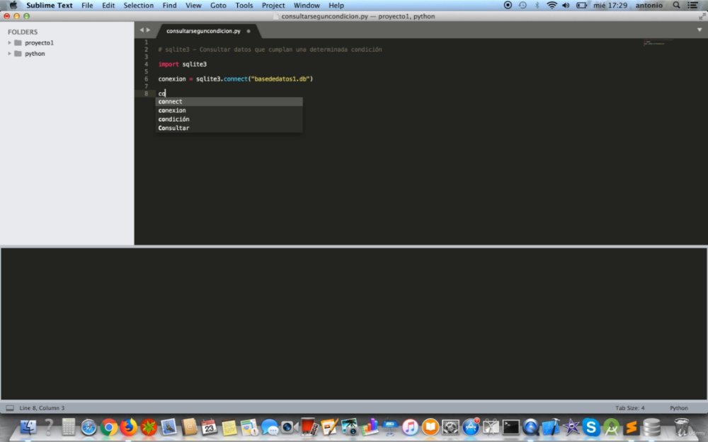Open the Sublime Text application menu
708x442 pixels.
(x=50, y=6)
